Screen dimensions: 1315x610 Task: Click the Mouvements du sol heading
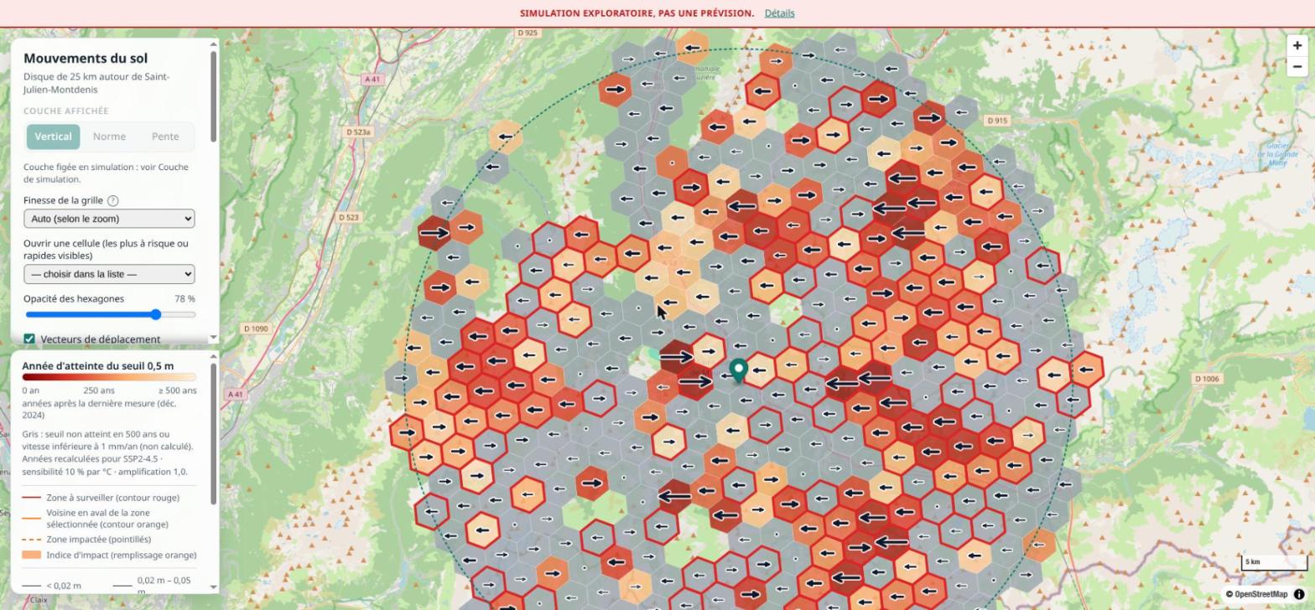pyautogui.click(x=86, y=59)
